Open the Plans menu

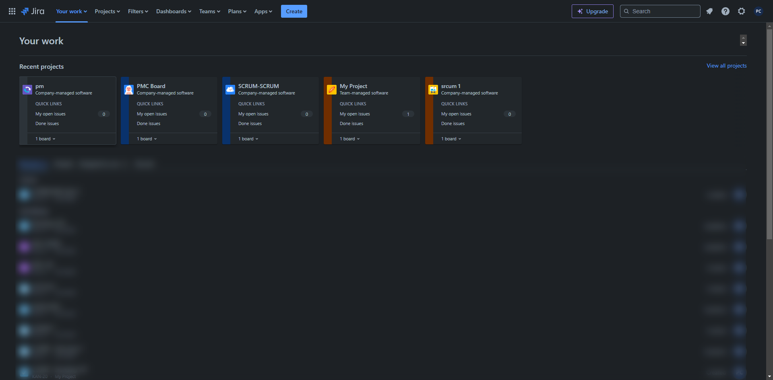(237, 11)
